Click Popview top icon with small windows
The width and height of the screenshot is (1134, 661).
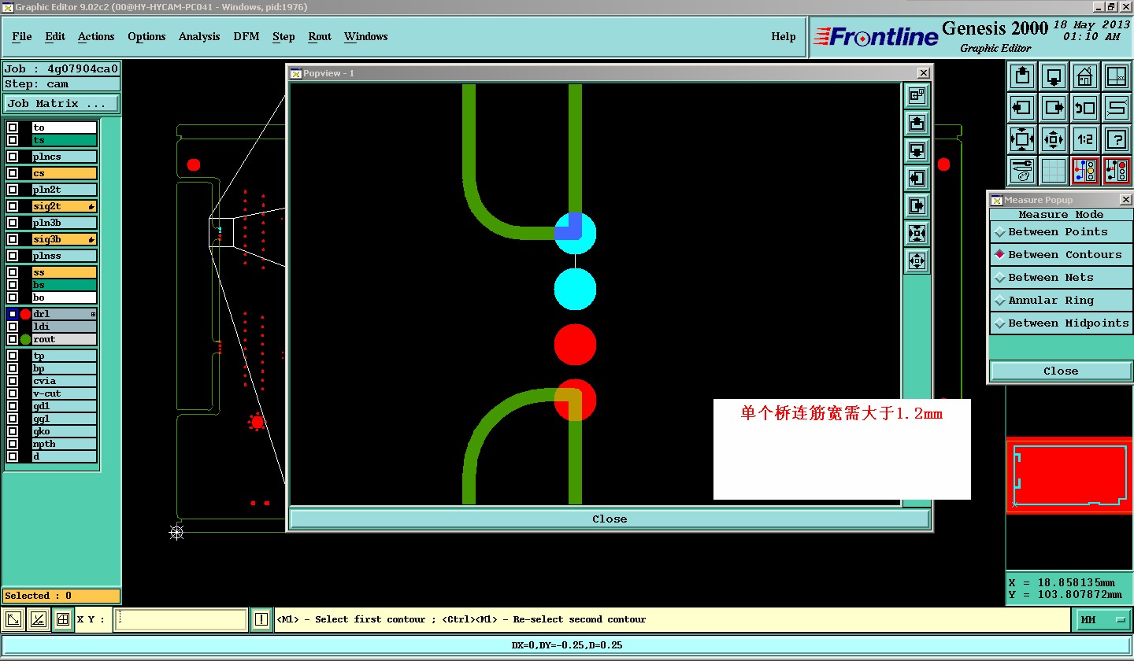917,96
